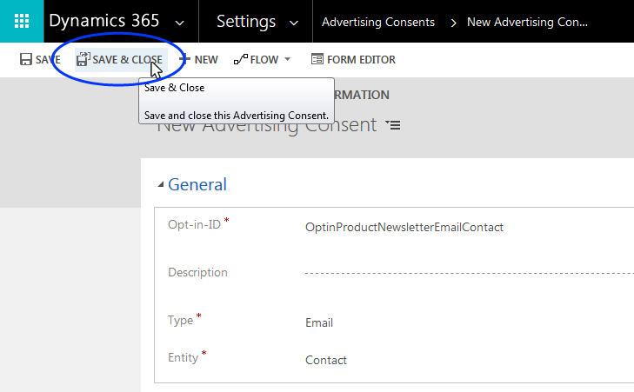Click the Opt-in-ID field value
This screenshot has width=634, height=392.
(x=404, y=228)
